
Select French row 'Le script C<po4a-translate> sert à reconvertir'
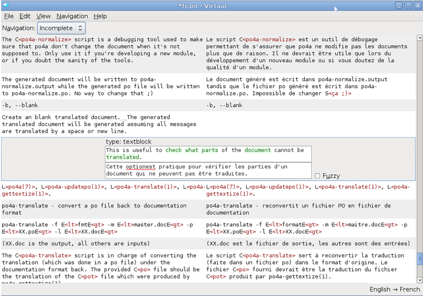click(310, 266)
